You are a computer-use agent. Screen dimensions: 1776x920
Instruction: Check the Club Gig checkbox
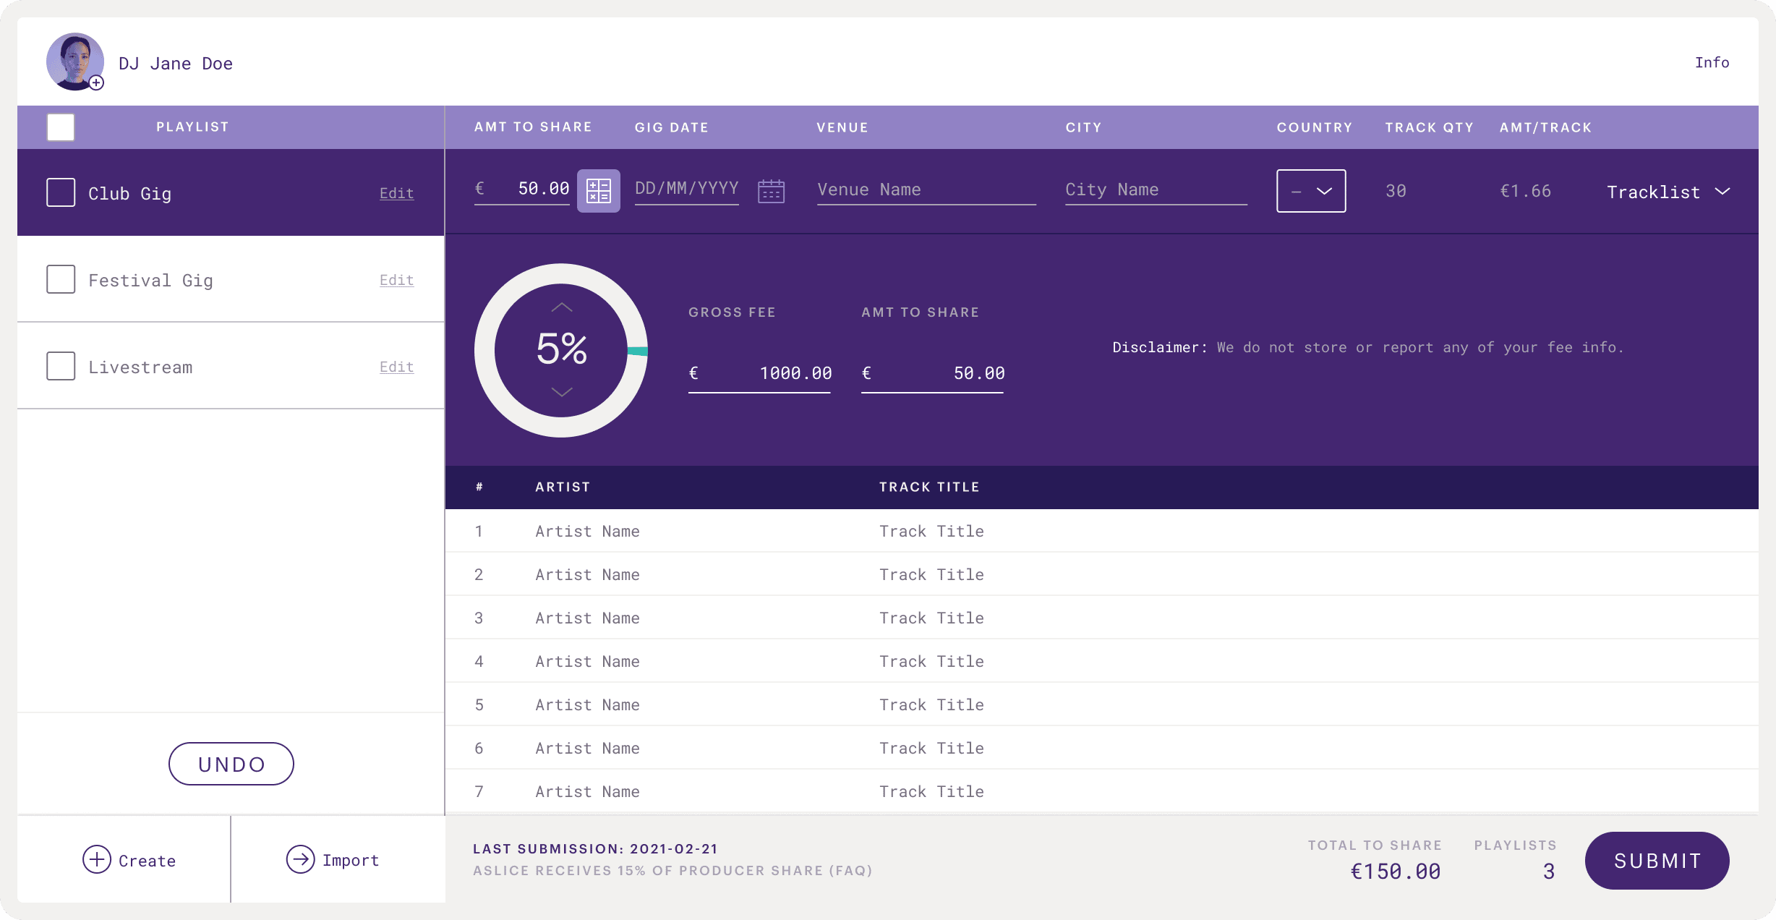pos(61,192)
